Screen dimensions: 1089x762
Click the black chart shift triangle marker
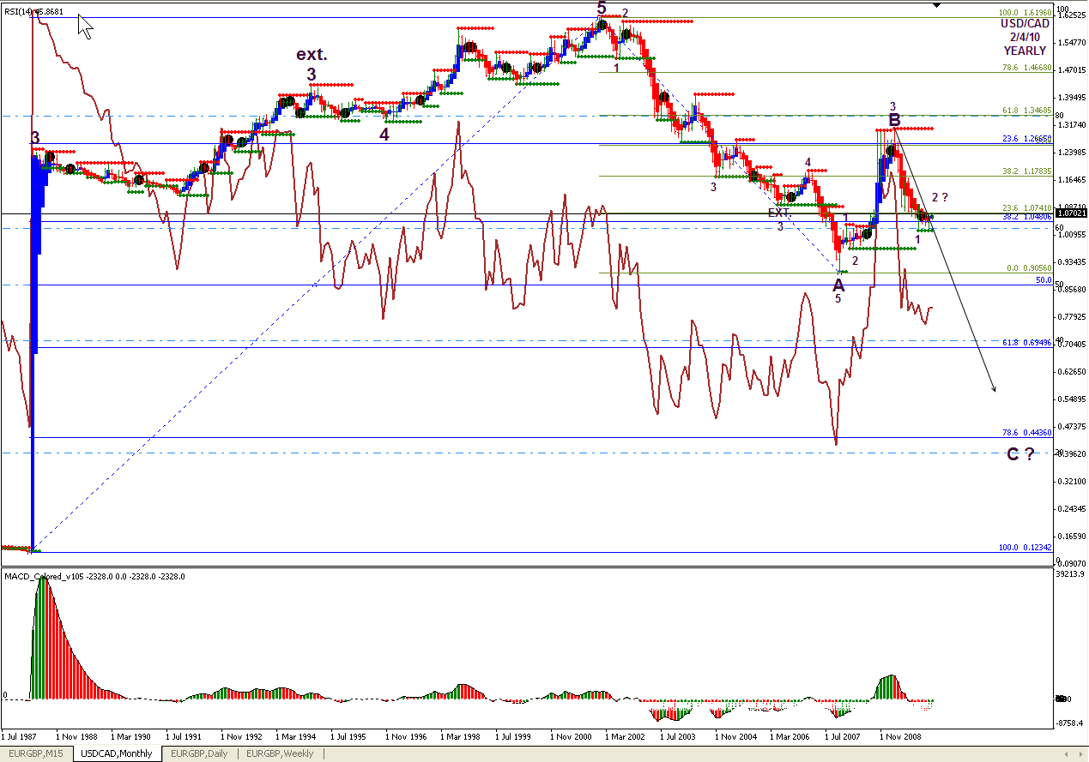pyautogui.click(x=937, y=5)
